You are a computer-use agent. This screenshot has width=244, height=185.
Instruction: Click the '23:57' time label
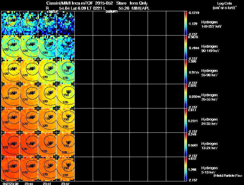pyautogui.click(x=65, y=183)
